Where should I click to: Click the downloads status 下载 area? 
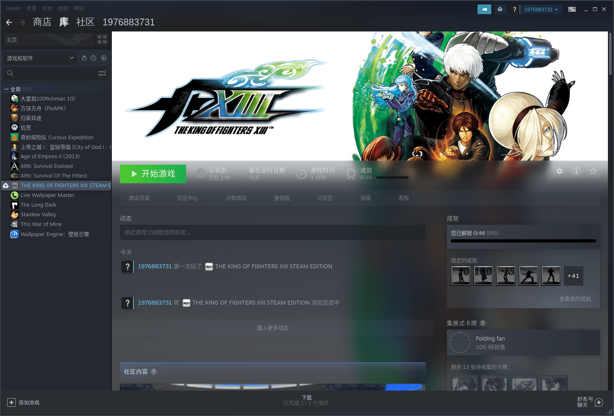306,400
